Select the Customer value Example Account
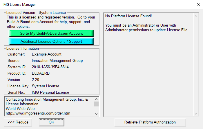Viewport: 203px width, 129px height. coord(47,54)
